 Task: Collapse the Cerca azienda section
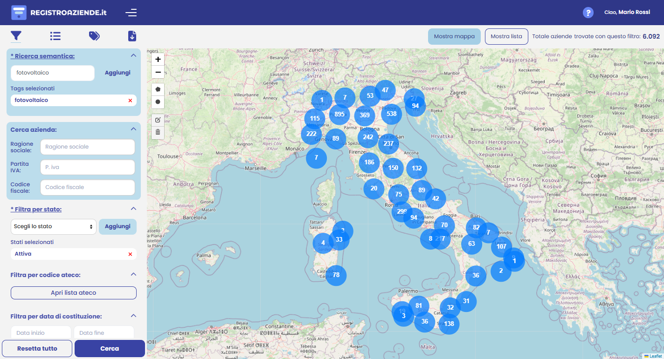coord(133,129)
